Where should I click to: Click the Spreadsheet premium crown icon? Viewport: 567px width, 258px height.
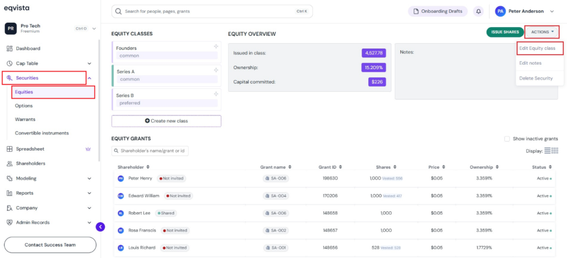pos(88,149)
